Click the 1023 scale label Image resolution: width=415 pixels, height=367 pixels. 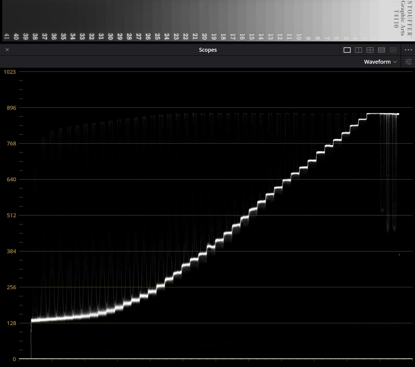[10, 72]
